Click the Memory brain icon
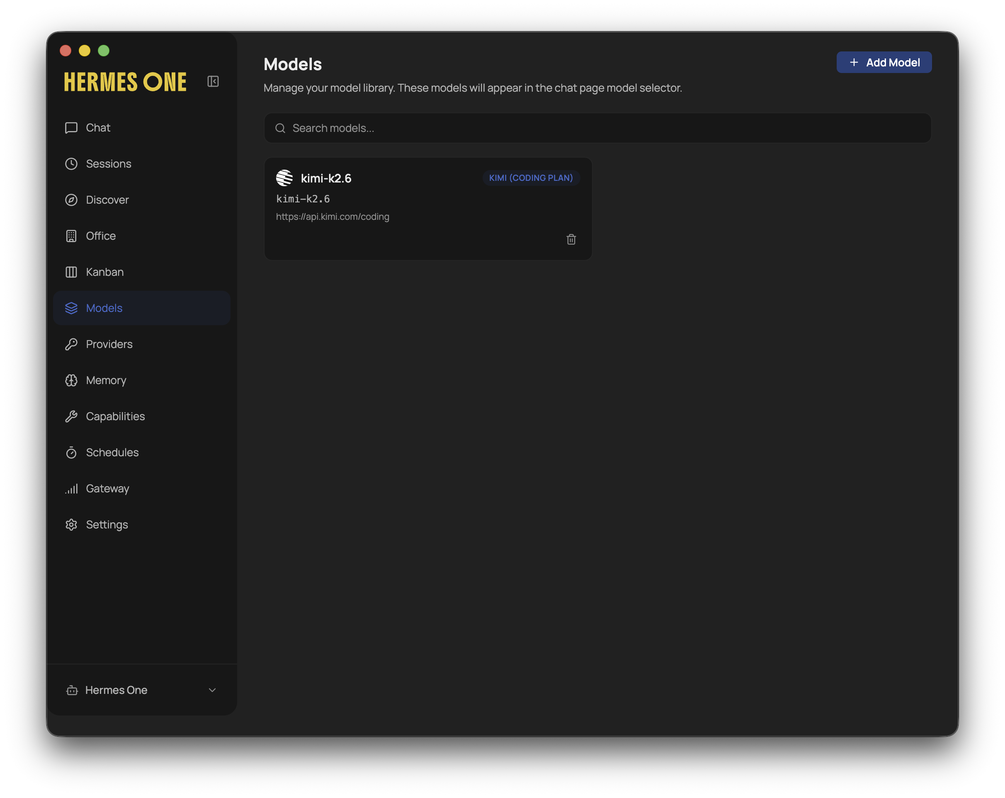1005x798 pixels. coord(71,380)
